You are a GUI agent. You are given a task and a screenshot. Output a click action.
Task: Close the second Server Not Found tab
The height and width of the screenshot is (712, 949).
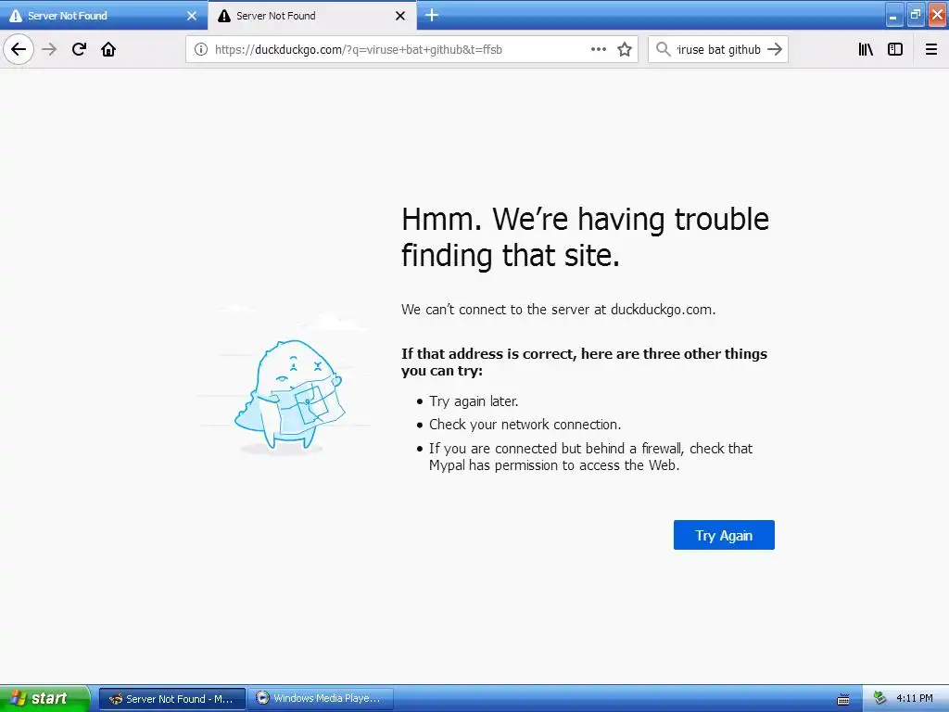point(400,16)
